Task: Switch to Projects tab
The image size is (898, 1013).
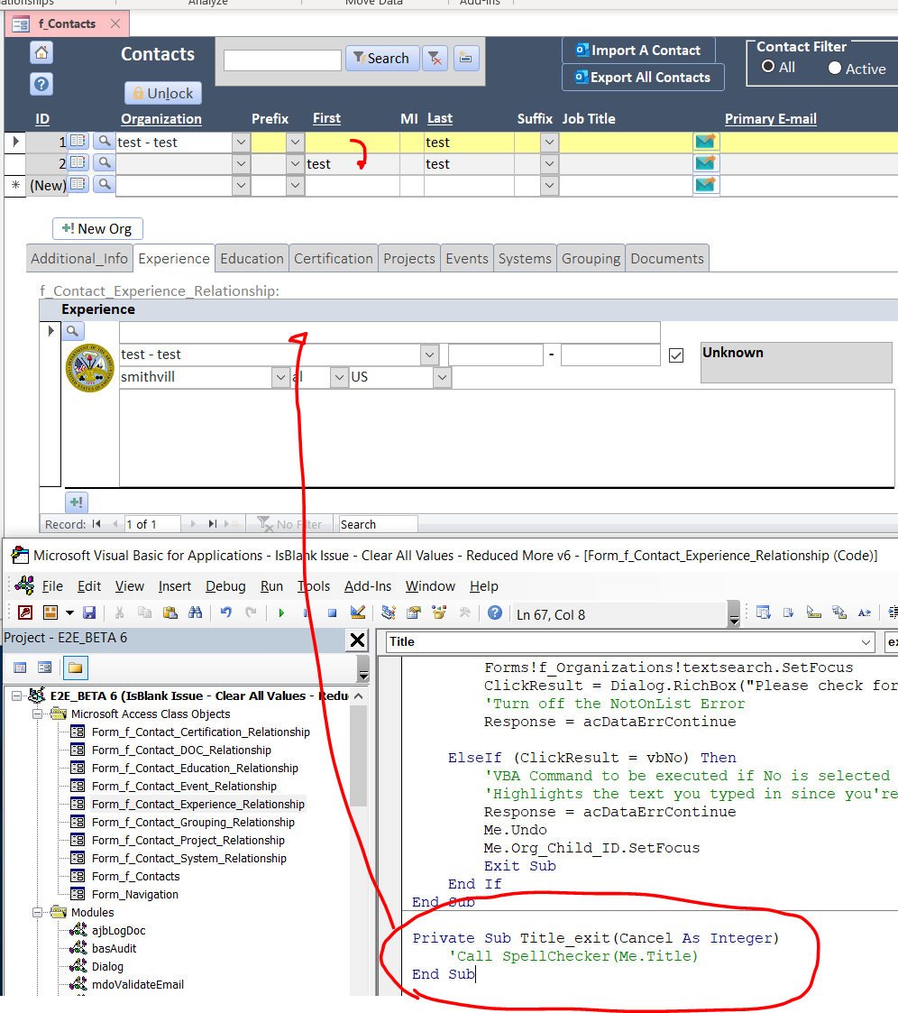Action: 409,258
